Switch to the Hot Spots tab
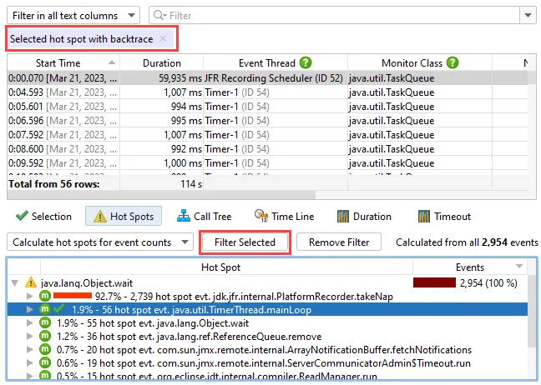This screenshot has height=385, width=541. [124, 217]
